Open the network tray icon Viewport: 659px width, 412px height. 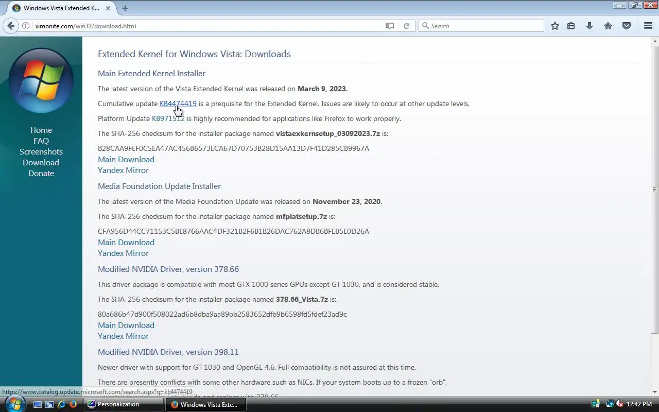tap(610, 404)
